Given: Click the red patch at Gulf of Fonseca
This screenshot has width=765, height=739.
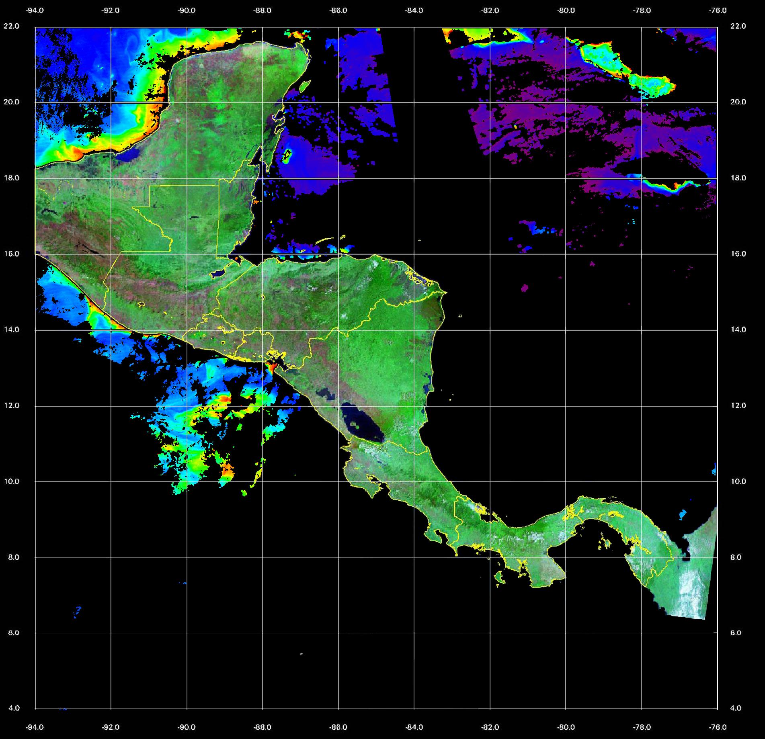Looking at the screenshot, I should (272, 367).
